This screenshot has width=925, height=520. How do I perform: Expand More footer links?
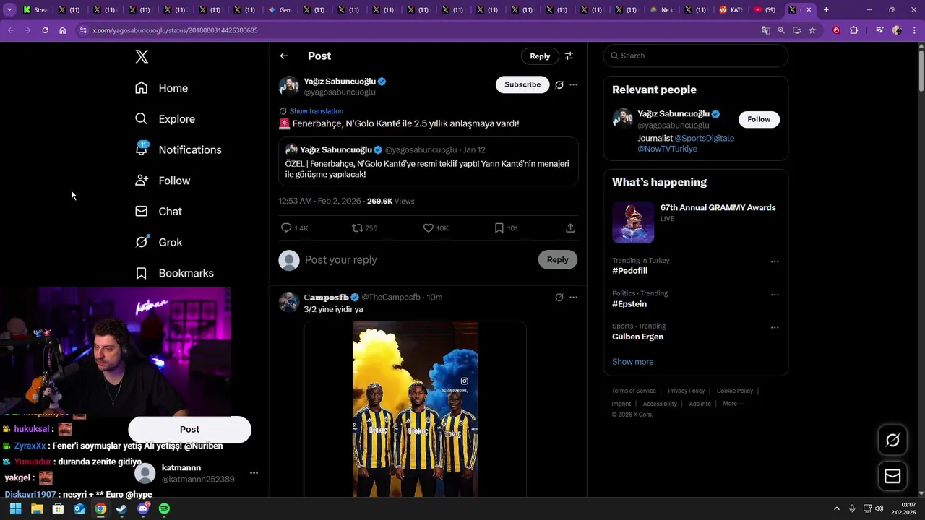[733, 404]
